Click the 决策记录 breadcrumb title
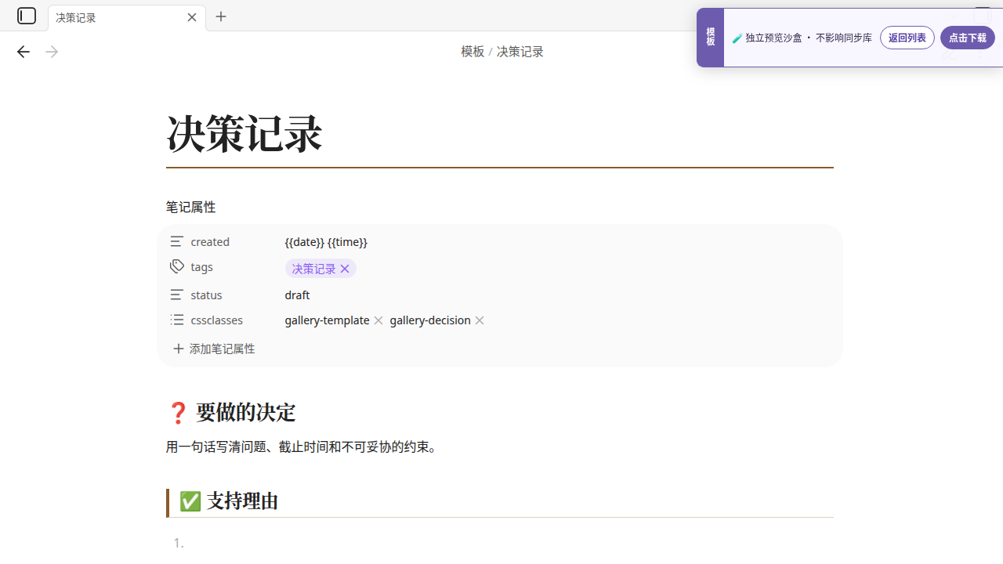 (520, 52)
